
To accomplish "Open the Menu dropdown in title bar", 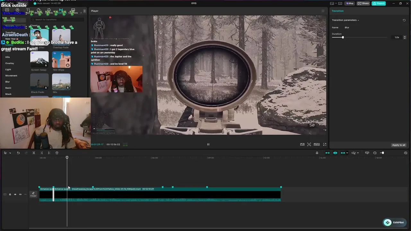I will tap(22, 3).
